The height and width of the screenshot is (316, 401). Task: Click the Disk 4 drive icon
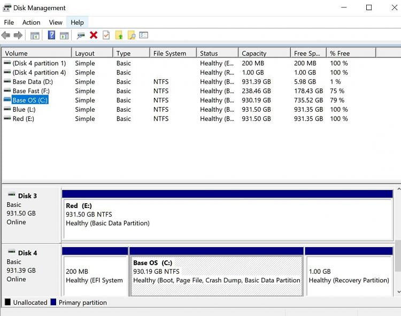point(12,252)
